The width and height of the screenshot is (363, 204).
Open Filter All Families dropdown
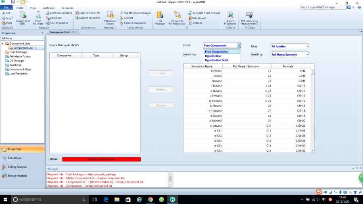(290, 46)
